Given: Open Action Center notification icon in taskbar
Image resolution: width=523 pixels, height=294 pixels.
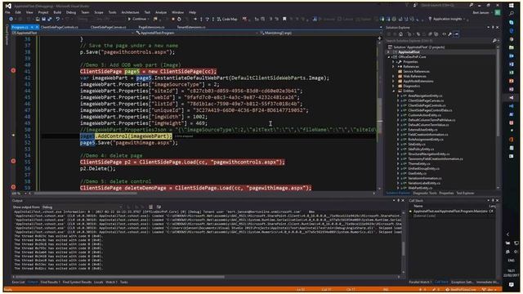Looking at the screenshot, I should click(x=512, y=284).
